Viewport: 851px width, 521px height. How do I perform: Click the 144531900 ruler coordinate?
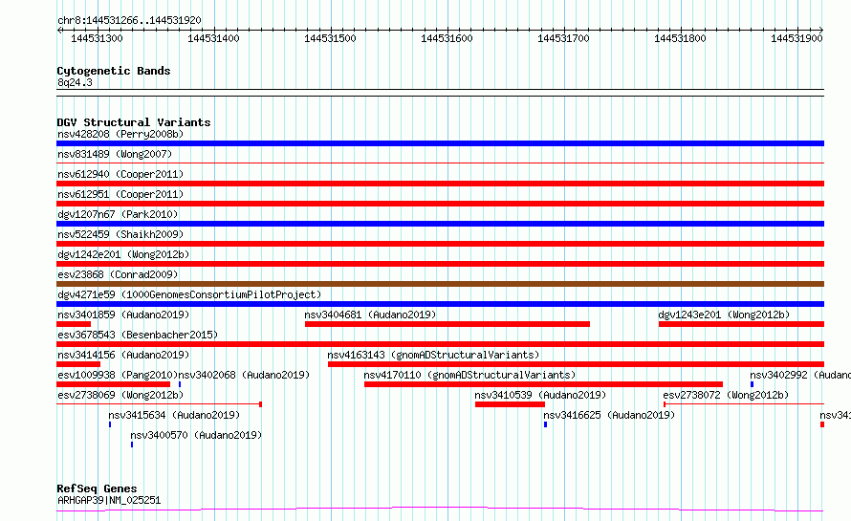pyautogui.click(x=796, y=38)
